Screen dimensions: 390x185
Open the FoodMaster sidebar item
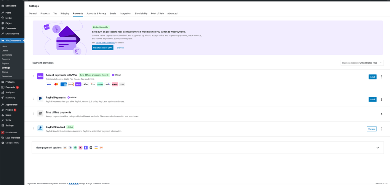(12, 132)
